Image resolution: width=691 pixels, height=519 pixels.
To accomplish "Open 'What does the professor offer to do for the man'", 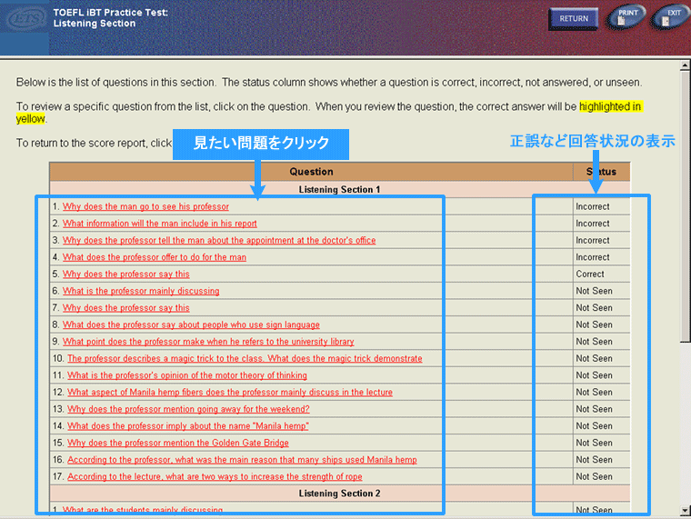I will [x=155, y=257].
